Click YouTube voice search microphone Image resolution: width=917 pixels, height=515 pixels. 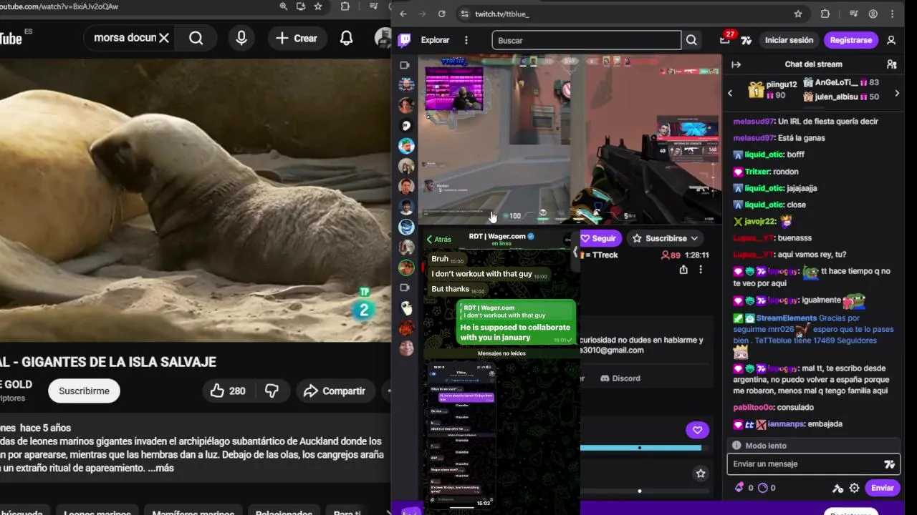tap(241, 38)
